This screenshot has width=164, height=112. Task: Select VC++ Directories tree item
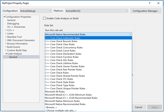point(16,27)
